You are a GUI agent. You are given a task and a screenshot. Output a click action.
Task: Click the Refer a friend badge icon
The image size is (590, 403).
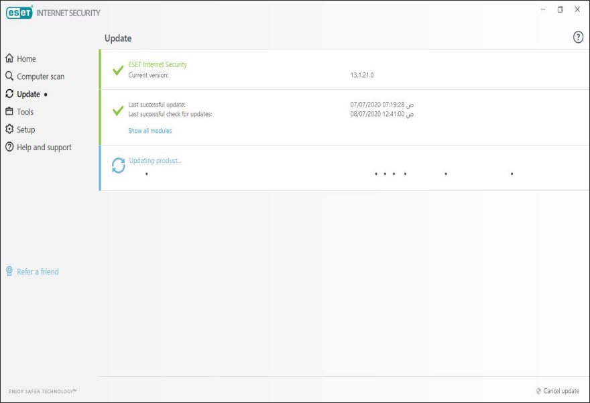point(9,272)
